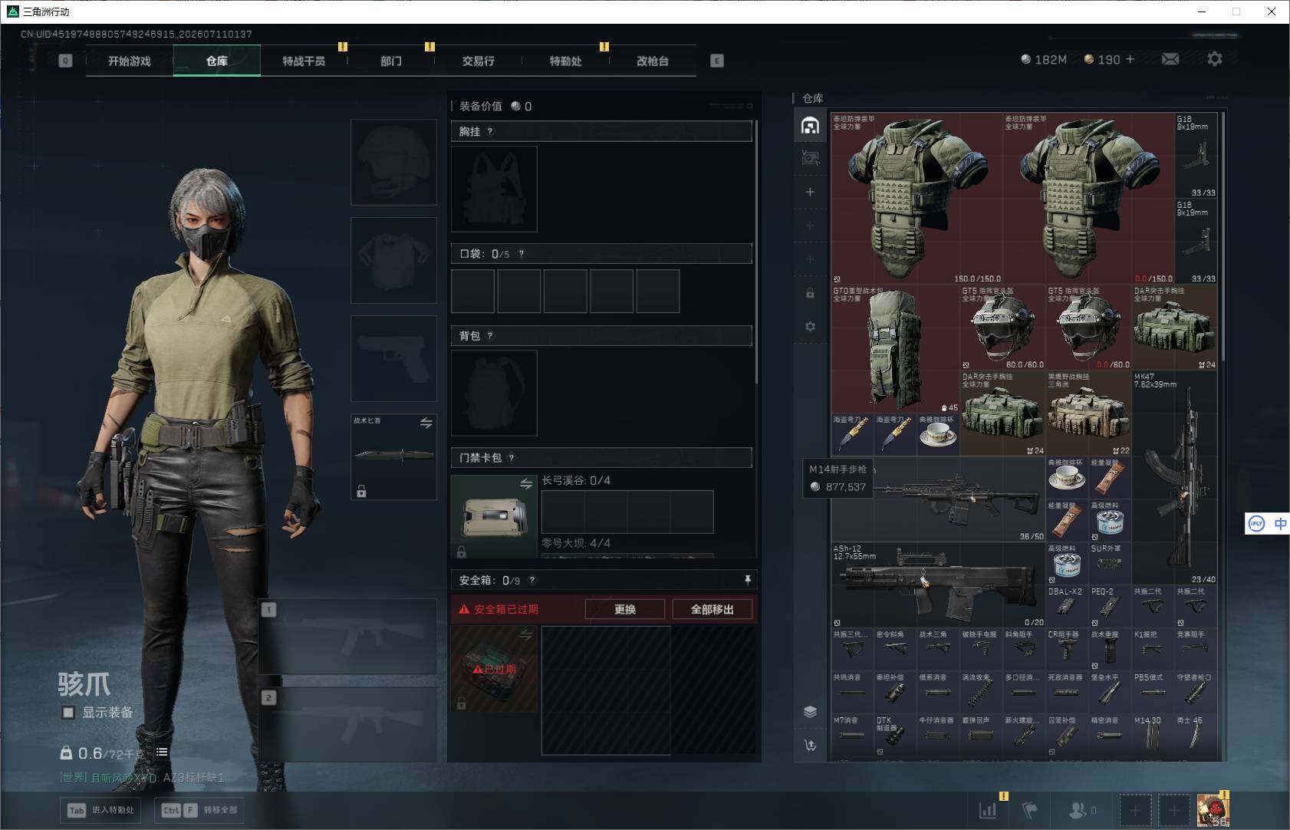Image resolution: width=1290 pixels, height=830 pixels.
Task: Toggle swap arrows on the keycard case
Action: click(526, 484)
